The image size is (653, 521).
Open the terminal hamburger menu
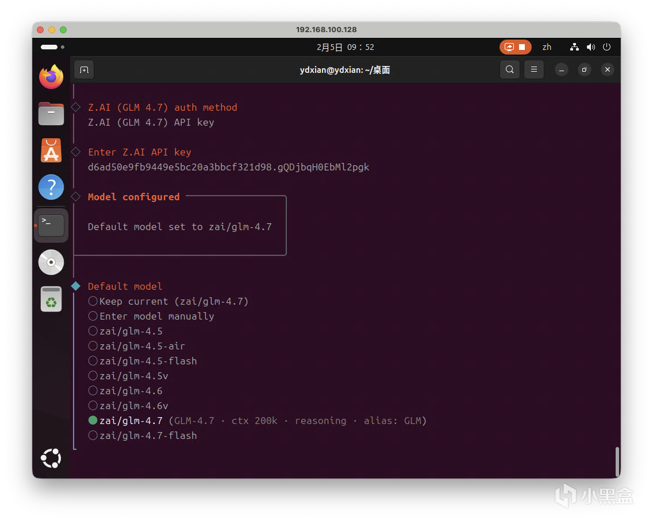click(x=534, y=69)
